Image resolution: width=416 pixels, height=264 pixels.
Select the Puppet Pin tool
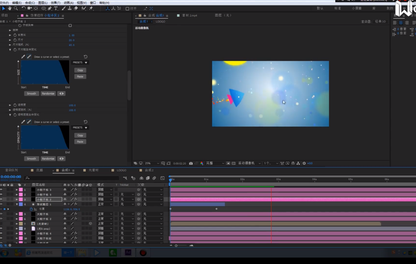pos(91,9)
